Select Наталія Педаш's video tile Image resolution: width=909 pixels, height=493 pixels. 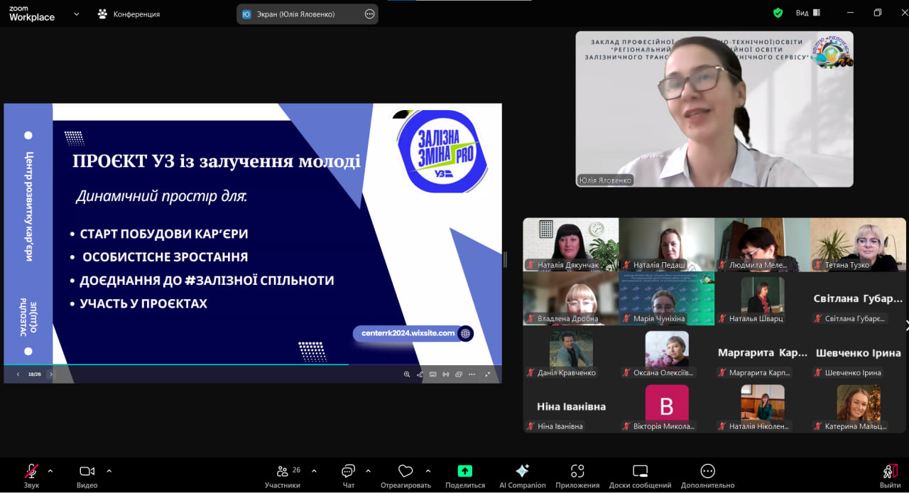click(x=666, y=244)
